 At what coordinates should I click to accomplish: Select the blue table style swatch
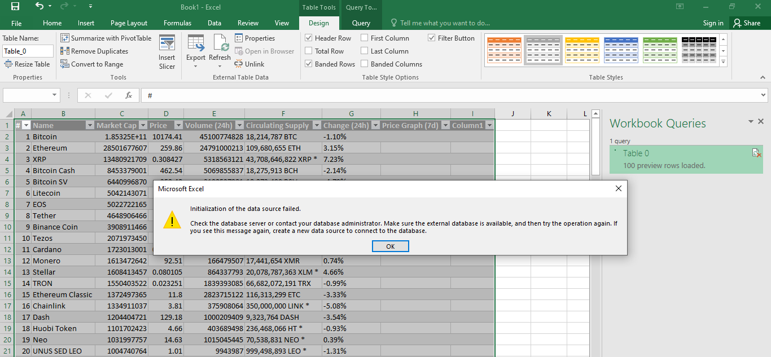621,50
